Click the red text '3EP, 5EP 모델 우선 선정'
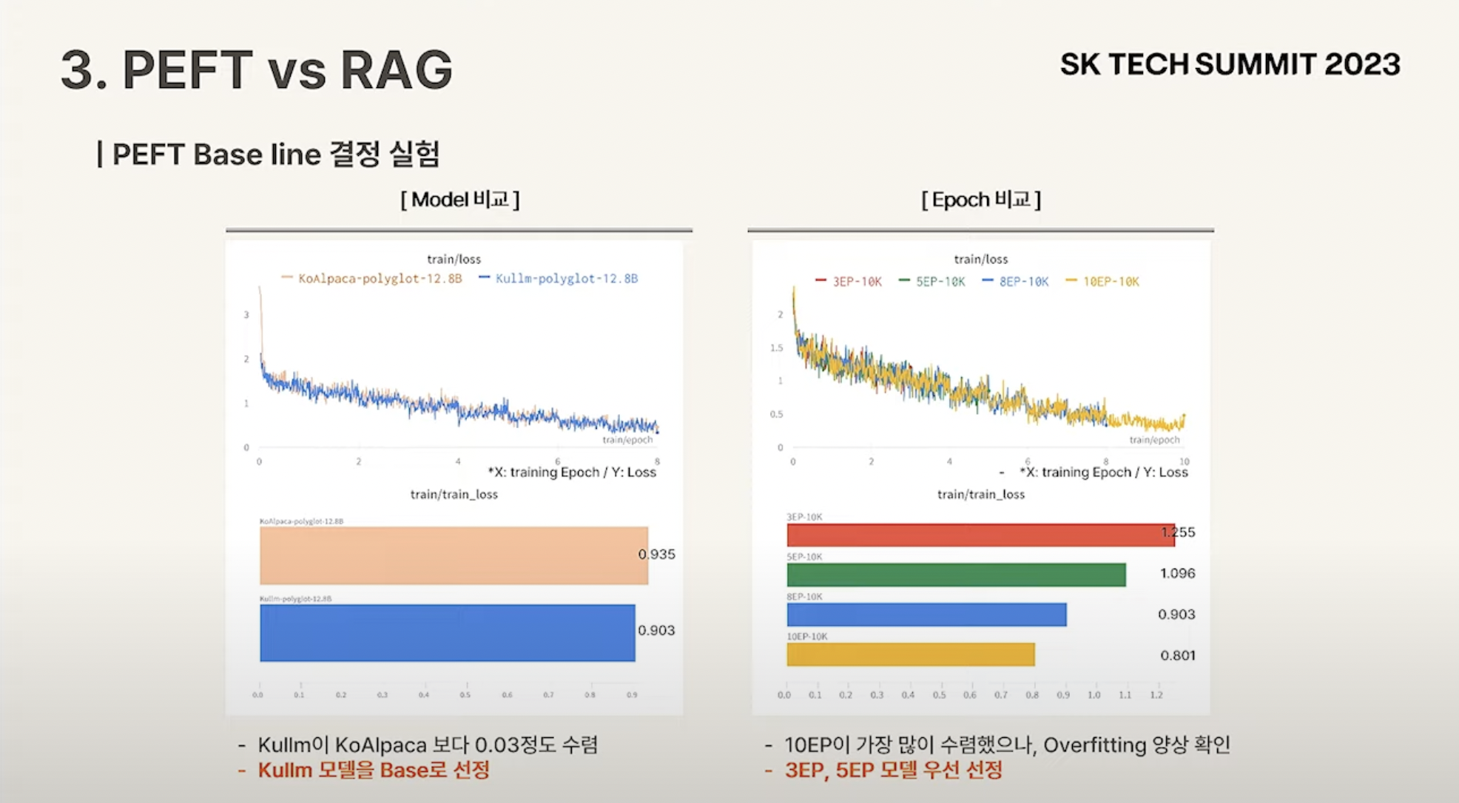The width and height of the screenshot is (1459, 803). 894,770
